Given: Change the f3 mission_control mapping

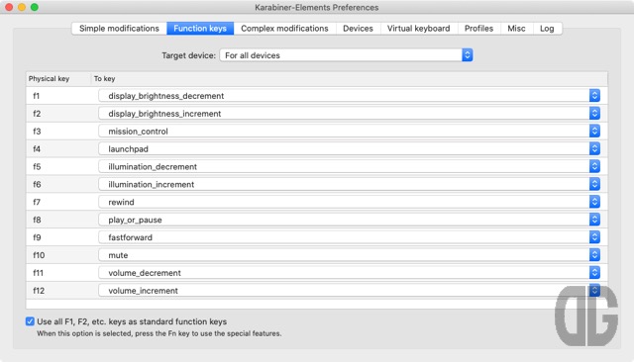Looking at the screenshot, I should [349, 132].
